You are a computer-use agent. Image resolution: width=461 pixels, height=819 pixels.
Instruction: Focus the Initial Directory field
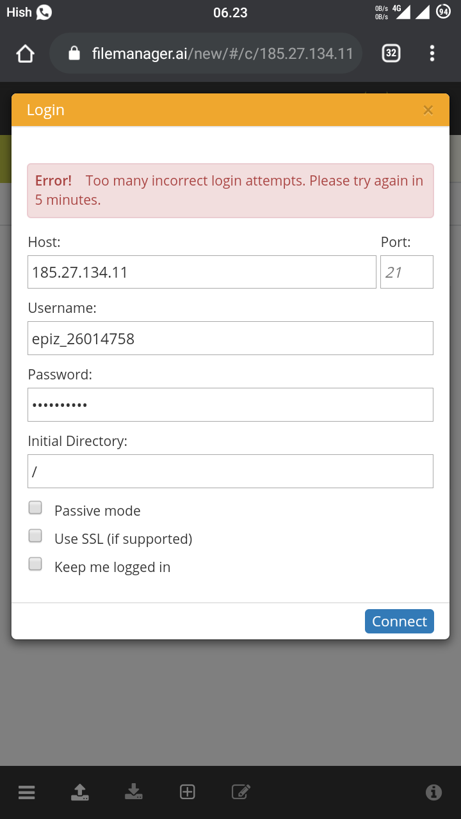pos(230,472)
